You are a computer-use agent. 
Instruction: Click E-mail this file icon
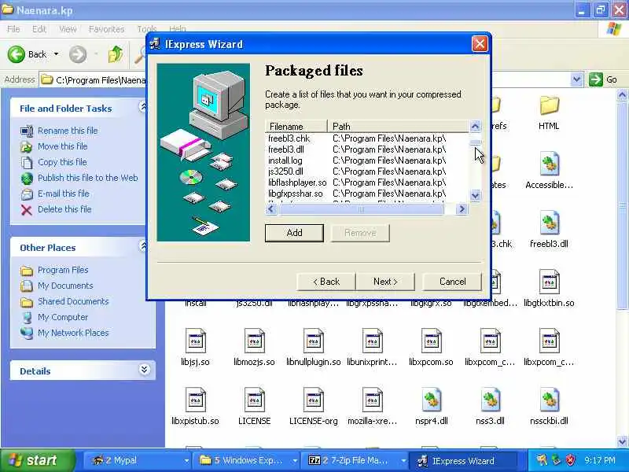pyautogui.click(x=27, y=194)
